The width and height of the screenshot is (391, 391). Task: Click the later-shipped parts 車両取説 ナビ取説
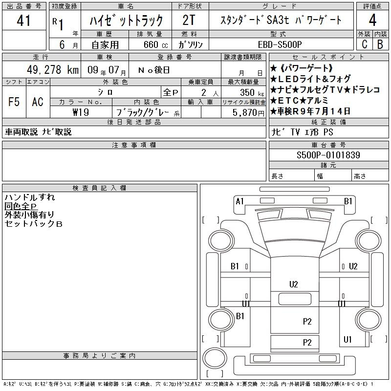(38, 132)
